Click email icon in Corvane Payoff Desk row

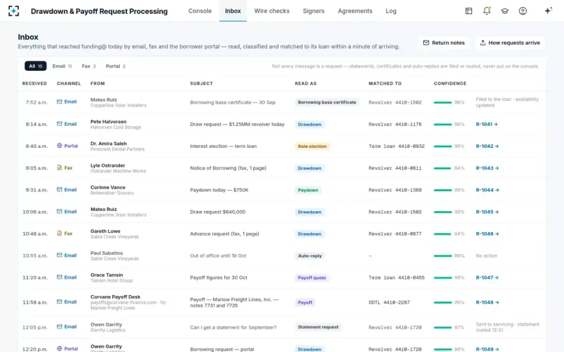click(59, 302)
